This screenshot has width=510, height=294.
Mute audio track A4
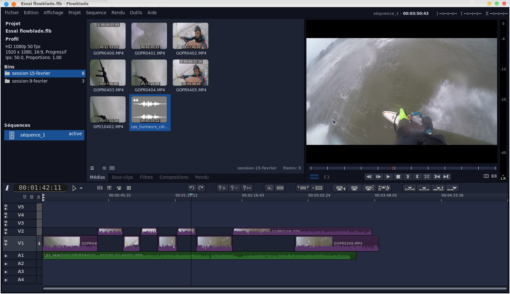[x=6, y=280]
